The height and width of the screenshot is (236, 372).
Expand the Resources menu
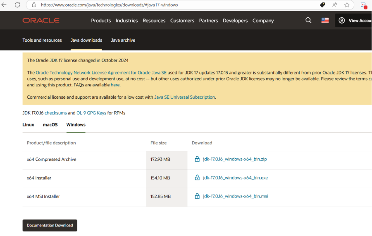[154, 21]
